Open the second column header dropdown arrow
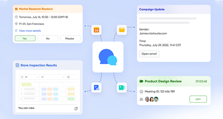 (63, 77)
